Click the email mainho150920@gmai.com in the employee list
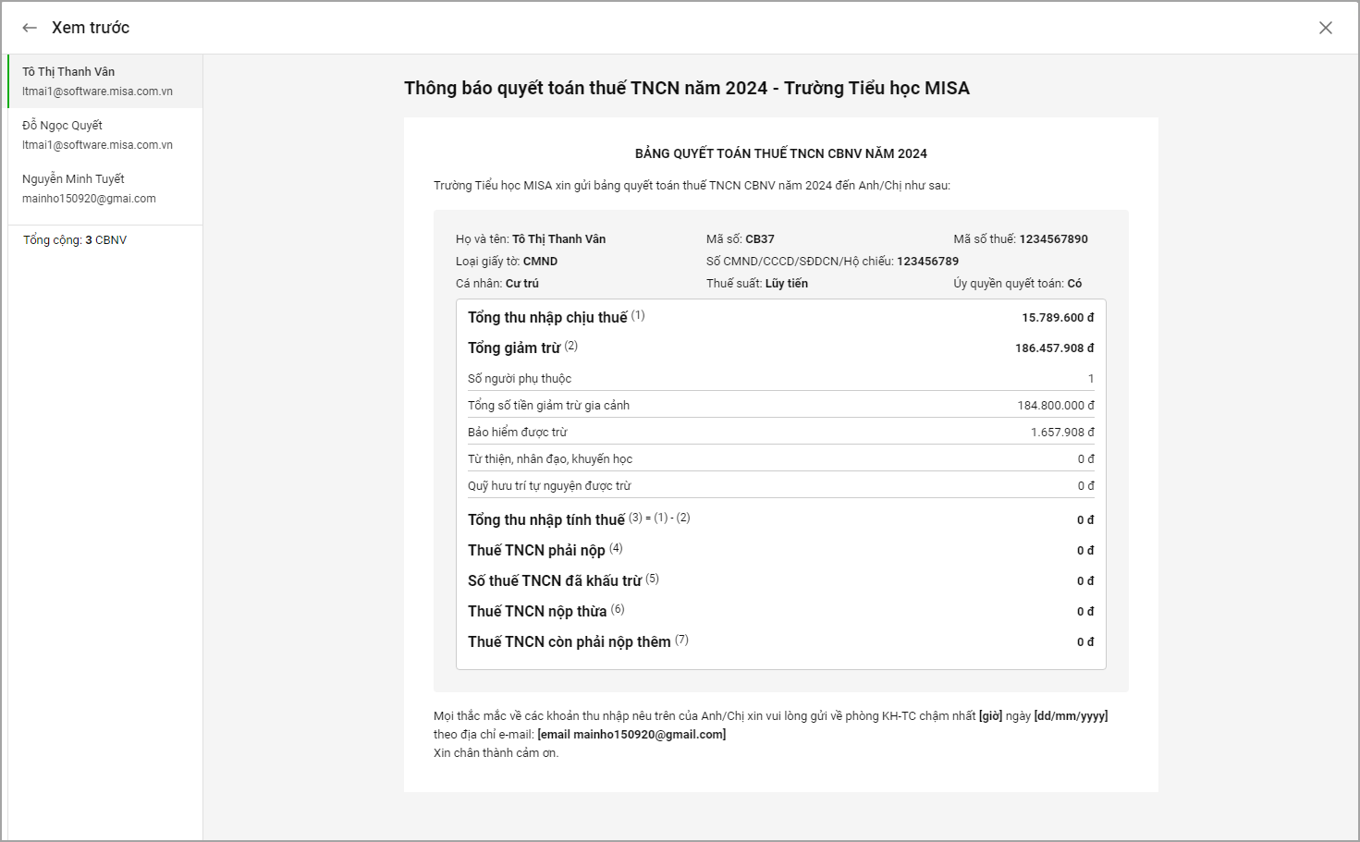The height and width of the screenshot is (842, 1360). coord(89,199)
